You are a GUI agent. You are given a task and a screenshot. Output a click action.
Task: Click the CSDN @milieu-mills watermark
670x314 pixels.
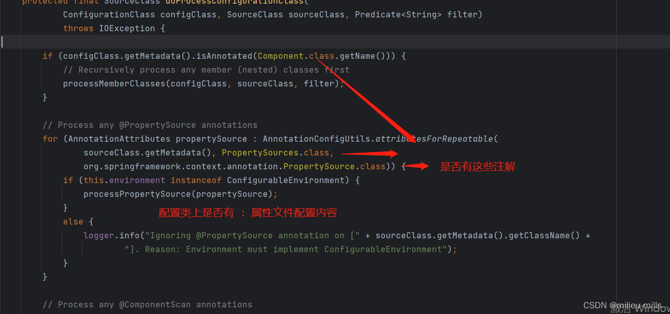point(622,305)
